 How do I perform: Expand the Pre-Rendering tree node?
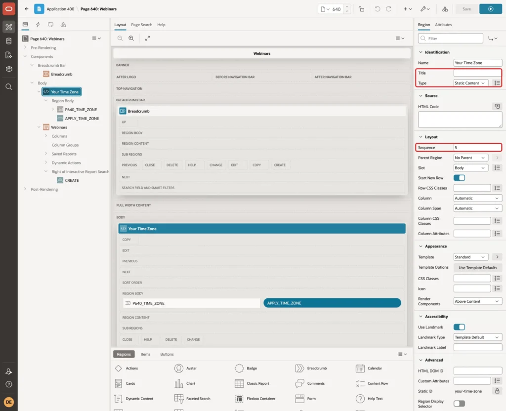pos(25,47)
